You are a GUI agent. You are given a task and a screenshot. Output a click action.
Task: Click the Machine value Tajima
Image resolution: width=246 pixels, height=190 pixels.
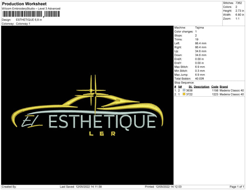coord(199,27)
